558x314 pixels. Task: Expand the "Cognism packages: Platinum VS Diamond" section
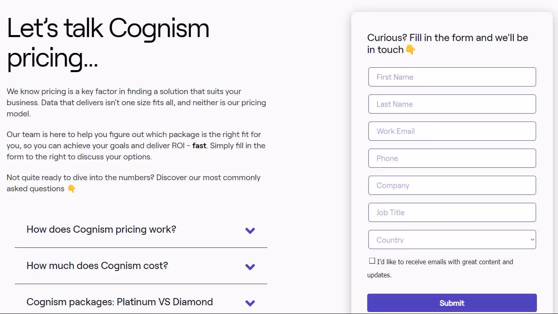tap(119, 302)
